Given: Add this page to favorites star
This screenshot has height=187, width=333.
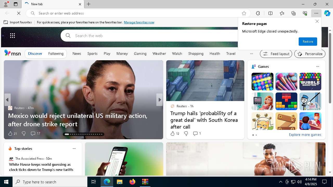Looking at the screenshot, I should click(244, 13).
